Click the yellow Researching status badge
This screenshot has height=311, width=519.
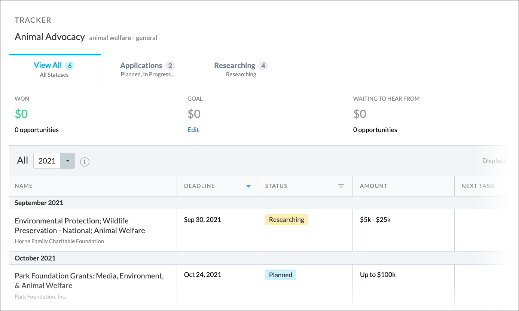pyautogui.click(x=286, y=220)
